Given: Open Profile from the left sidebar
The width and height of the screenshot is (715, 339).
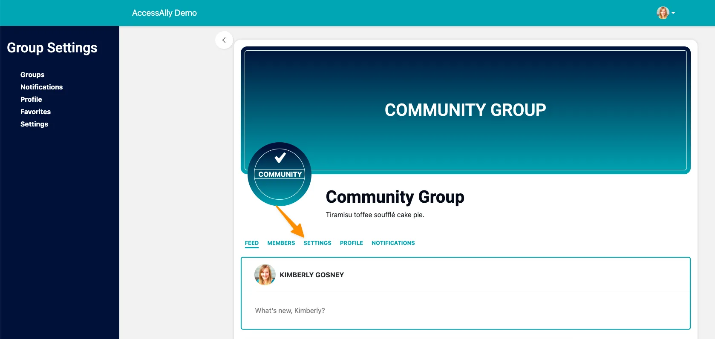Looking at the screenshot, I should point(31,99).
